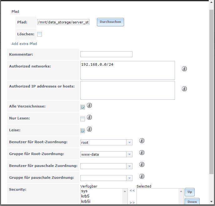This screenshot has height=206, width=215.
Task: Click info icon for Authorized IP addresses or hosts
Action: 184,89
